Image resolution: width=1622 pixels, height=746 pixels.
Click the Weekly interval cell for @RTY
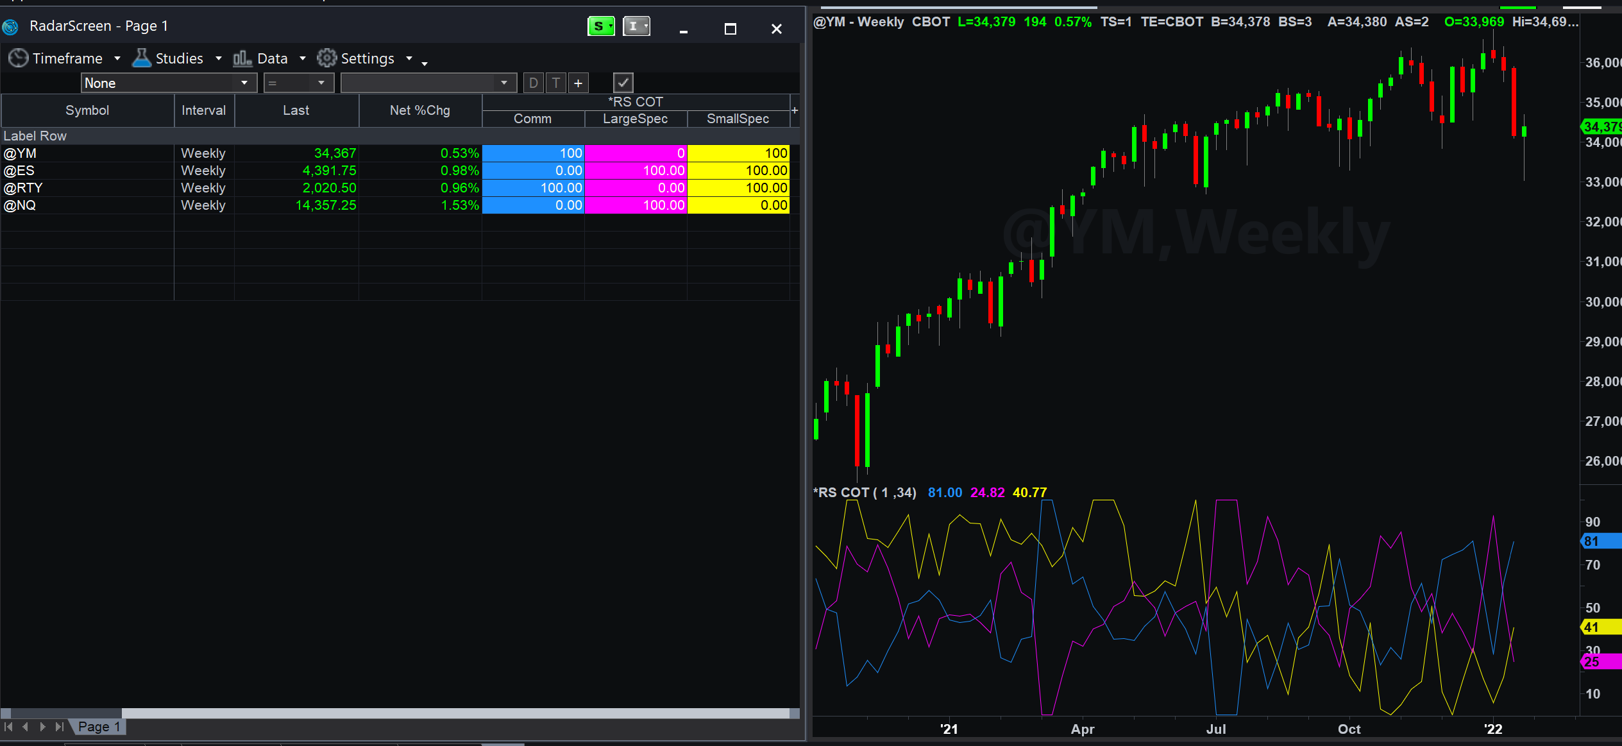click(203, 188)
